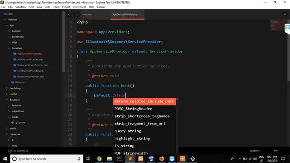290x163 pixels.
Task: Go forward with the right tab arrow
Action: [x=77, y=14]
